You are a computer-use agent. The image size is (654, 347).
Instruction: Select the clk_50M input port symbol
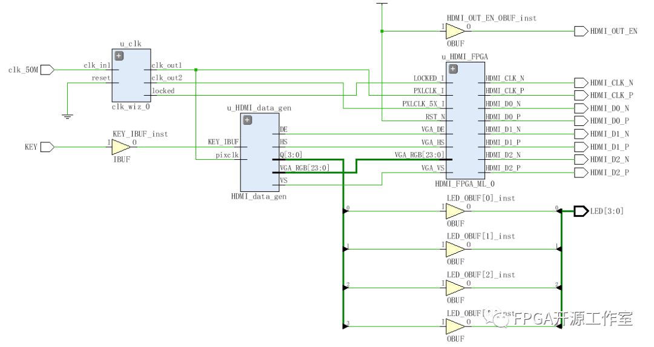pyautogui.click(x=47, y=70)
